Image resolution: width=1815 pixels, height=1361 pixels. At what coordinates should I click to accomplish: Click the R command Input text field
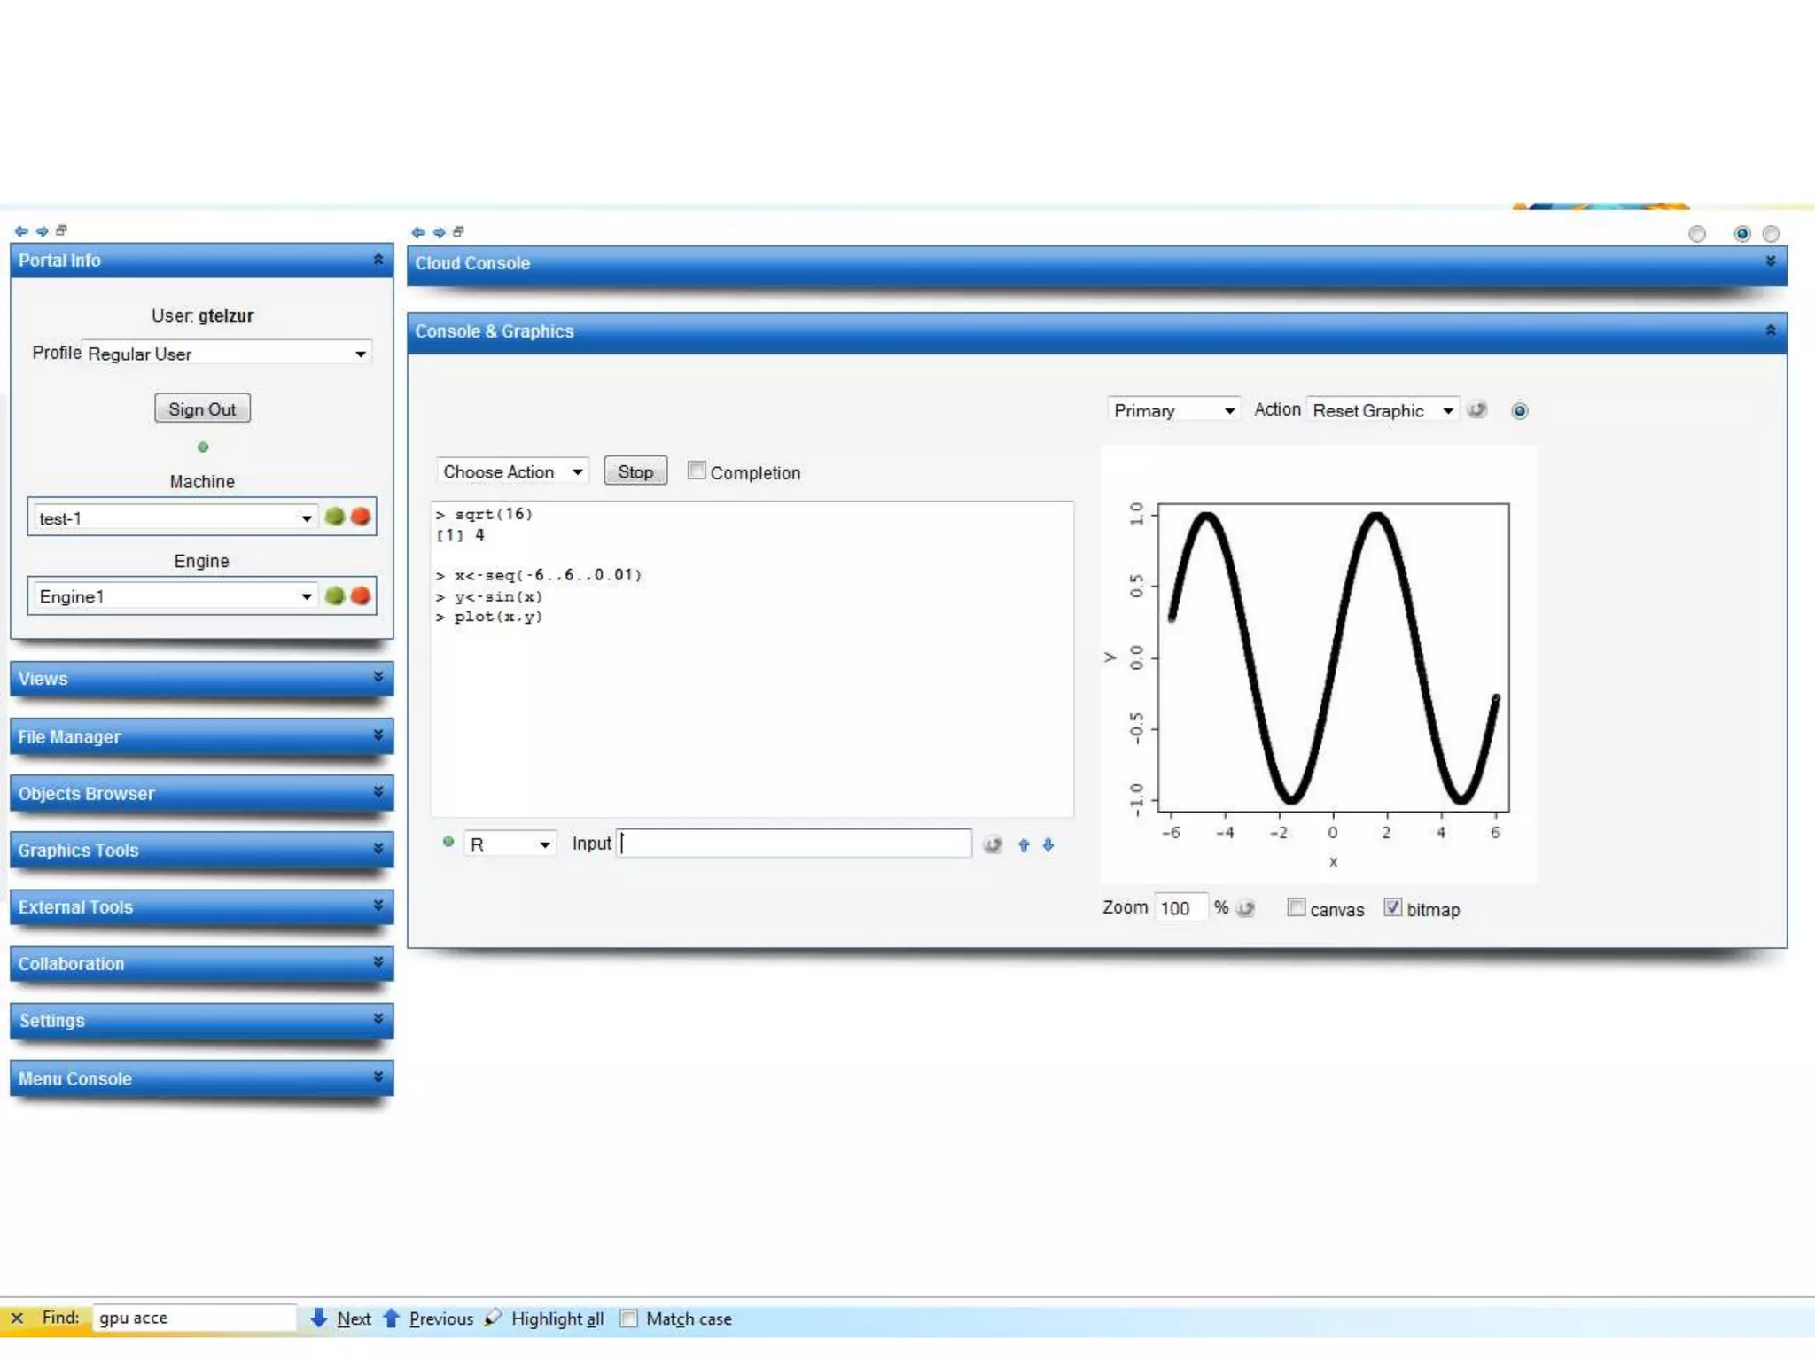[x=794, y=844]
